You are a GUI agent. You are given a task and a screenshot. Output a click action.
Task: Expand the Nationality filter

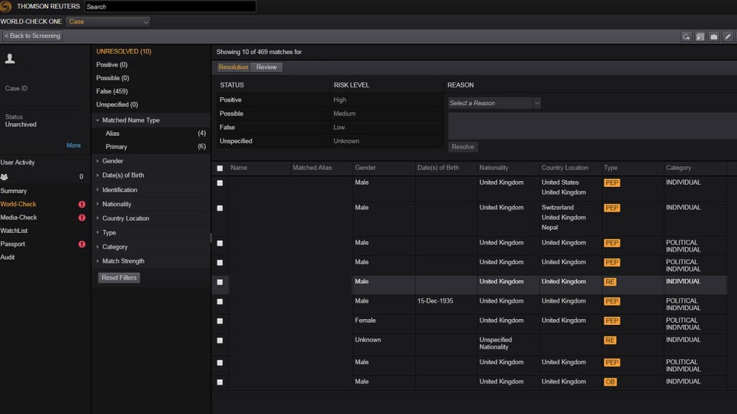click(x=117, y=204)
